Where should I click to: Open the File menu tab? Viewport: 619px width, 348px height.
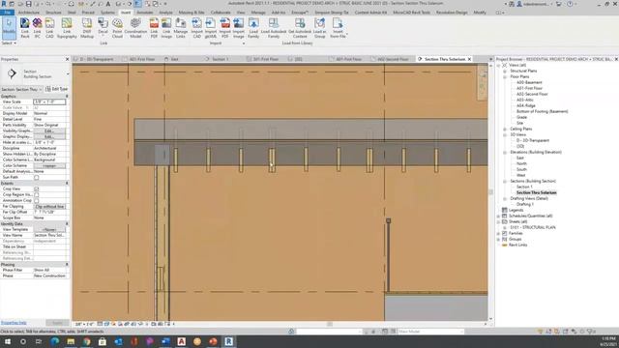click(x=7, y=13)
